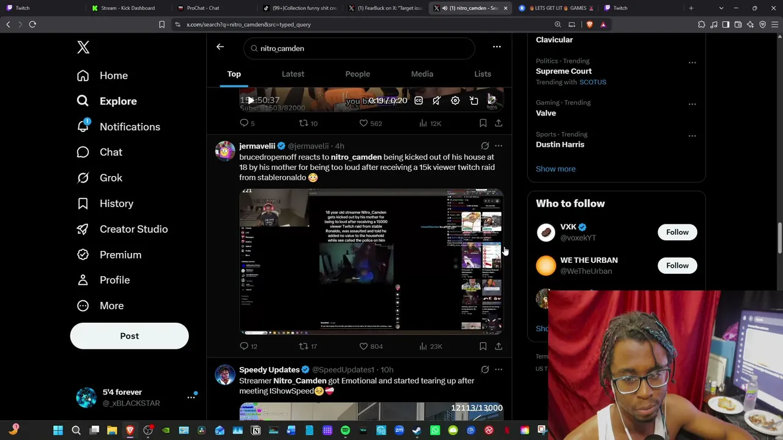Image resolution: width=783 pixels, height=440 pixels.
Task: Like the jermavelii post
Action: pyautogui.click(x=370, y=346)
